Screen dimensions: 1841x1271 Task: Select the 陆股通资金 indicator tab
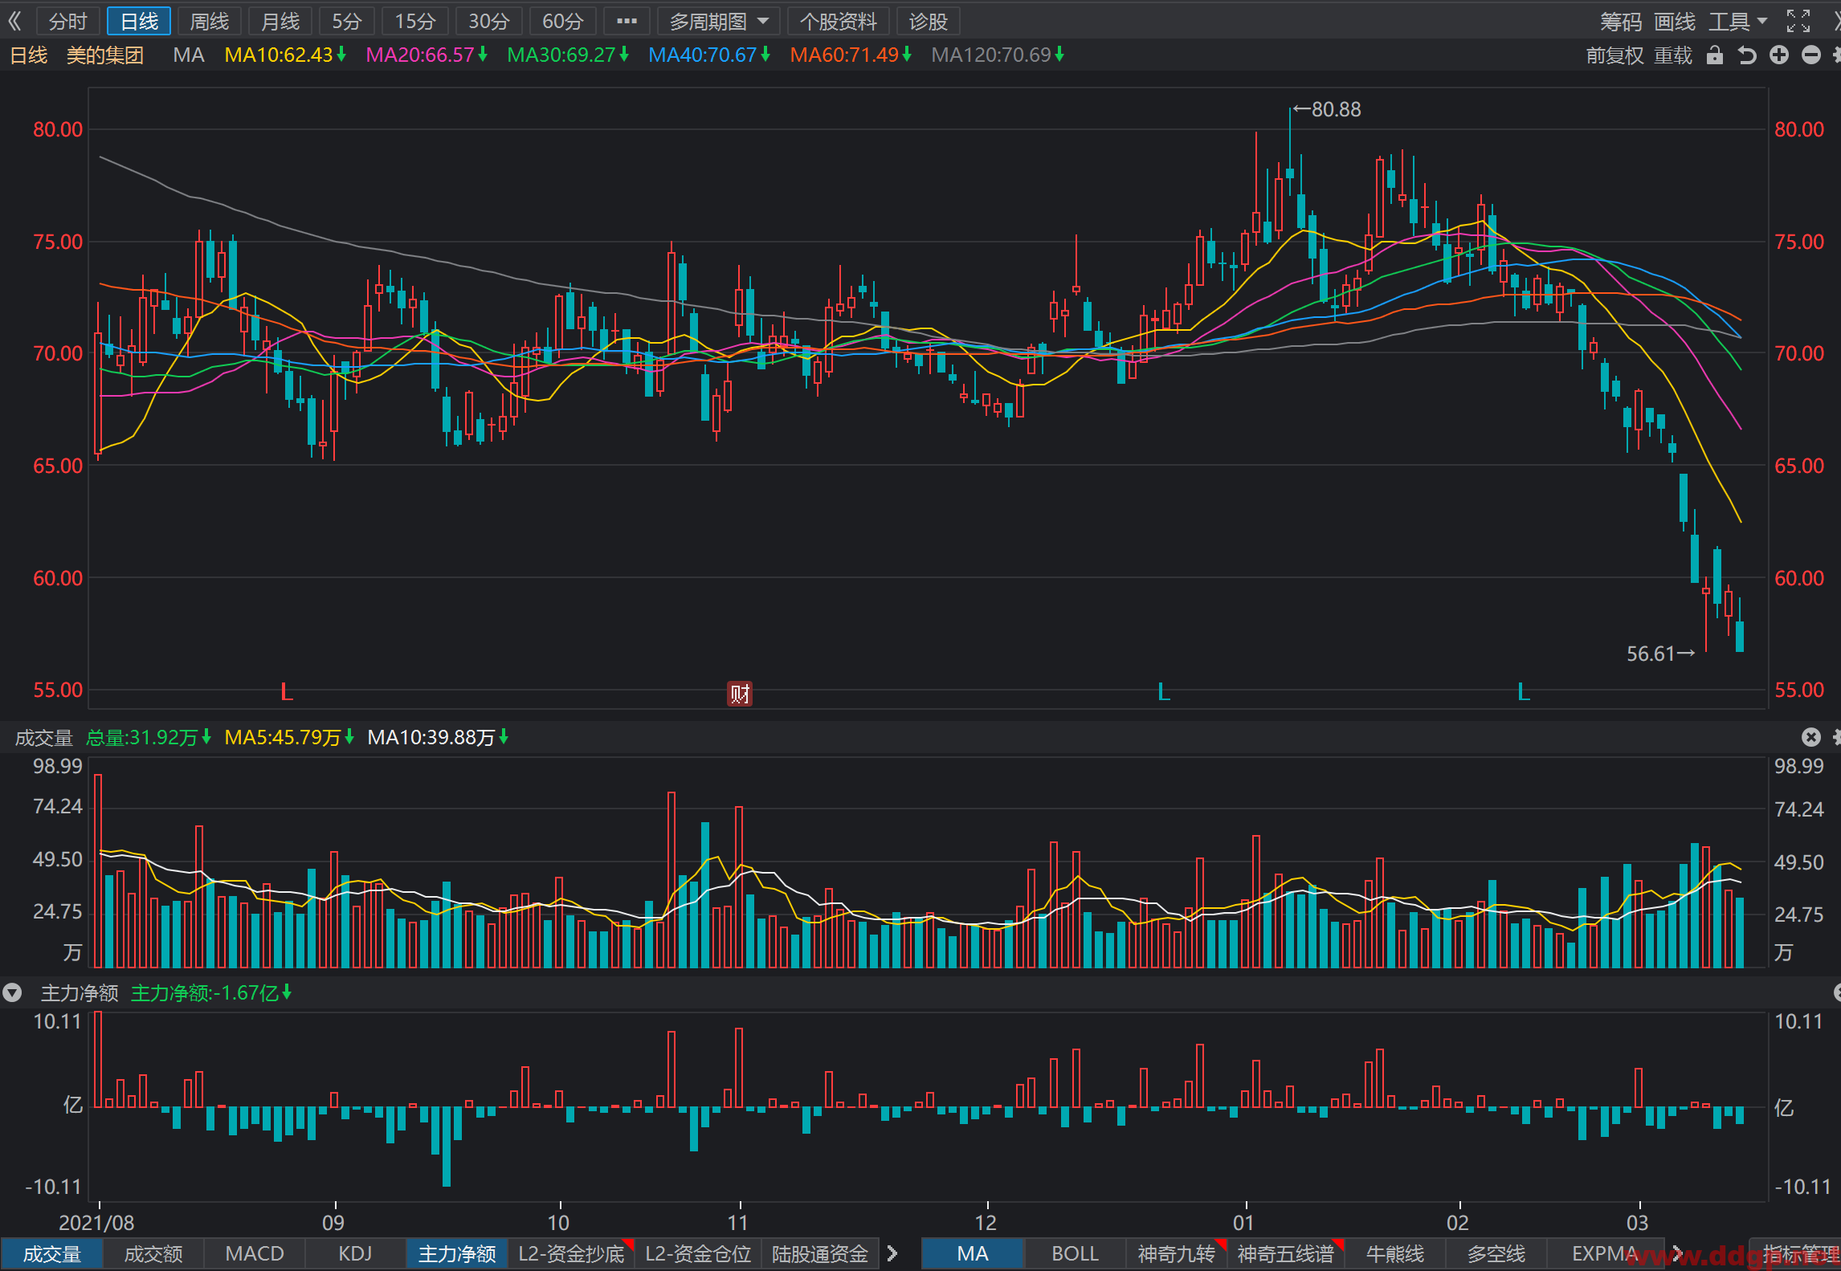tap(820, 1254)
